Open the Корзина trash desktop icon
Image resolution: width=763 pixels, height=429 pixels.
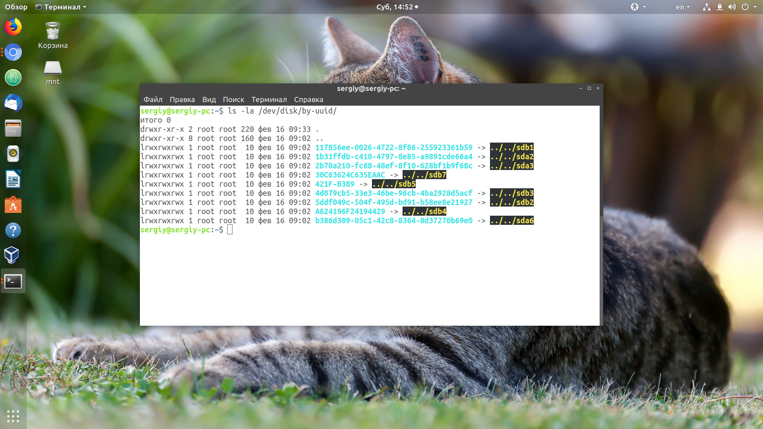[53, 35]
